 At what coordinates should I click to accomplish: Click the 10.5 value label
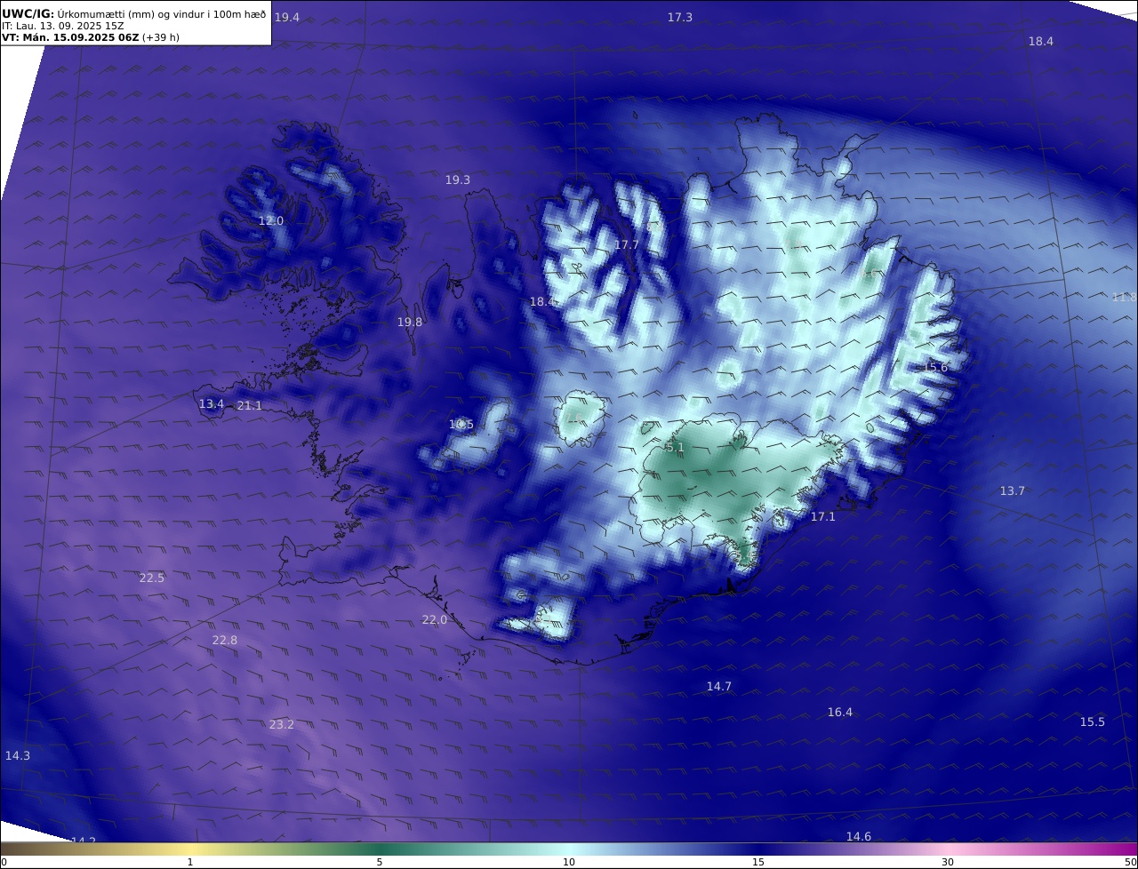(461, 424)
